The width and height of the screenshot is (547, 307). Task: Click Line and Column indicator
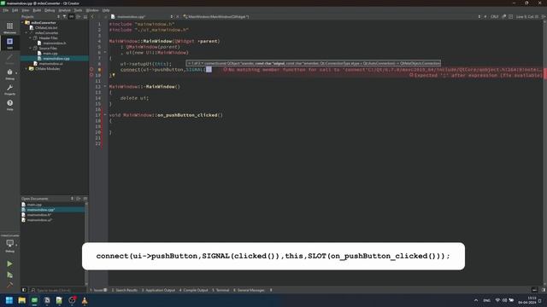tap(527, 17)
